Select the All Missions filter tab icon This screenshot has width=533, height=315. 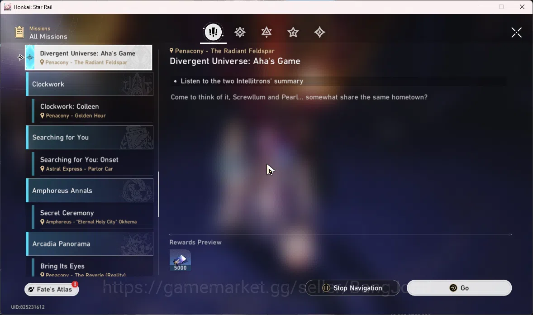pos(213,32)
